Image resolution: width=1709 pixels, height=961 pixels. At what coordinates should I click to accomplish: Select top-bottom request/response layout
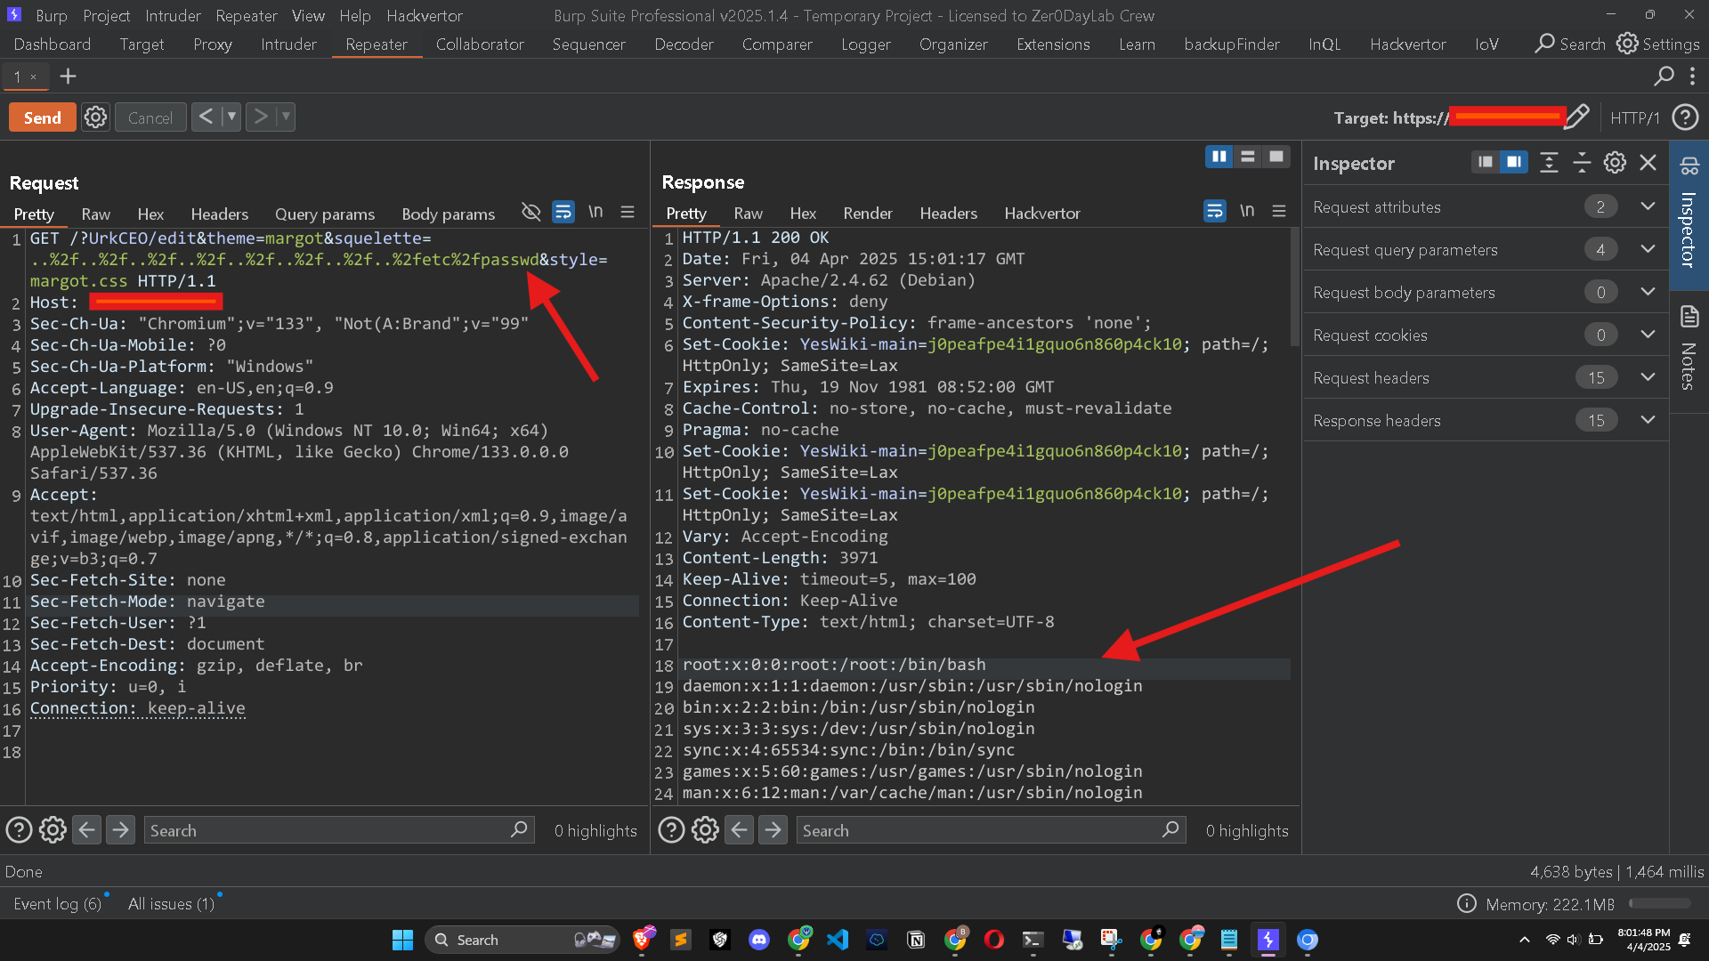point(1247,157)
